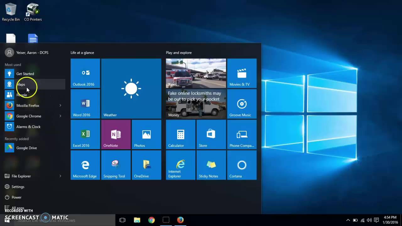Select the blank white file desktop icon
The image size is (402, 226).
[x=11, y=38]
